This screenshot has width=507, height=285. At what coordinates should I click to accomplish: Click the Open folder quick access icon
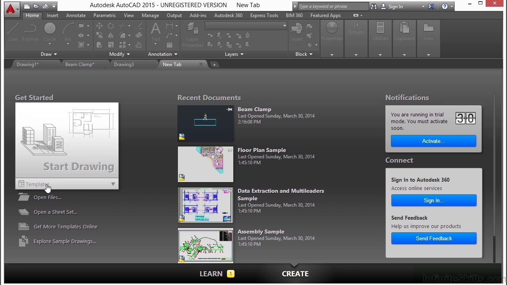point(36,6)
